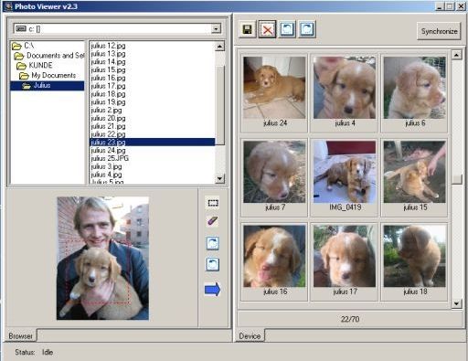Click the red X delete icon
Image resolution: width=468 pixels, height=361 pixels.
coord(267,29)
